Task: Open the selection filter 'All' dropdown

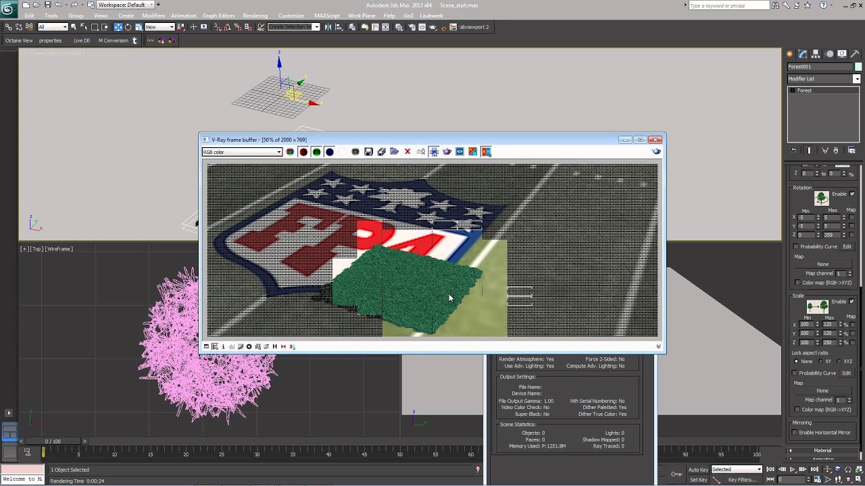Action: (53, 27)
